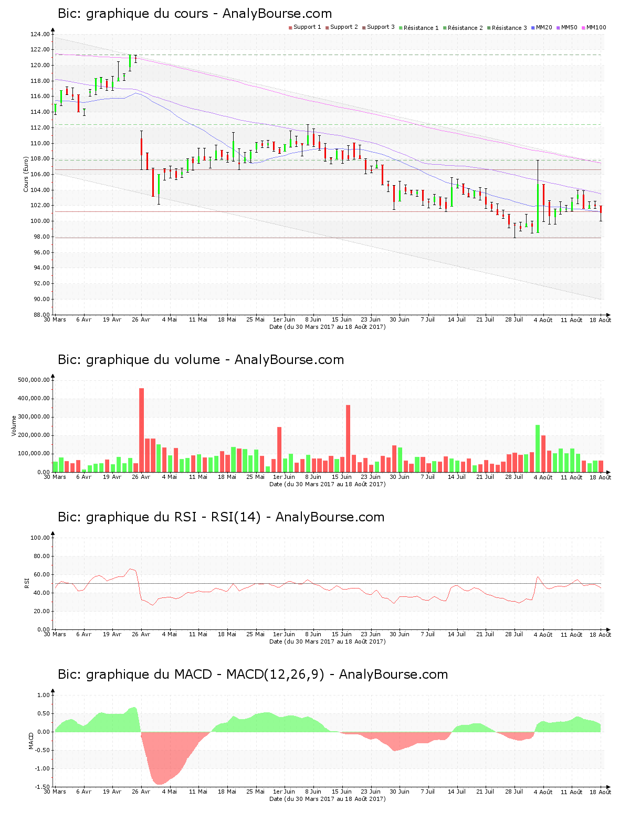Viewport: 630px width, 813px height.
Task: Click the tallest red volume bar at 26 Avr
Action: pos(141,430)
